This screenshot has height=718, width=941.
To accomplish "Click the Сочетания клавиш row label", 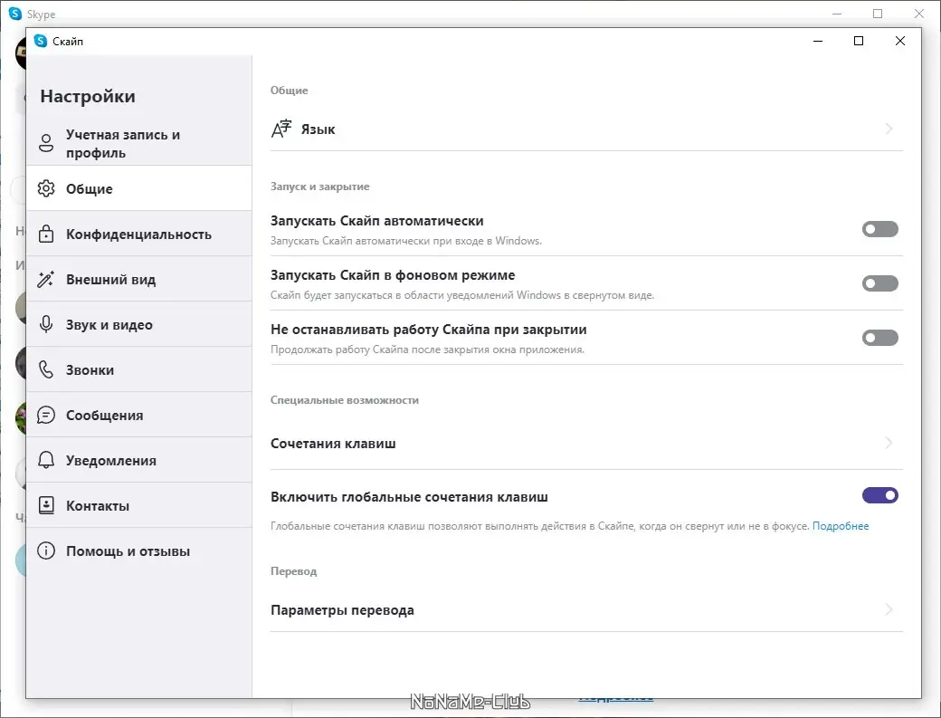I will coord(333,444).
